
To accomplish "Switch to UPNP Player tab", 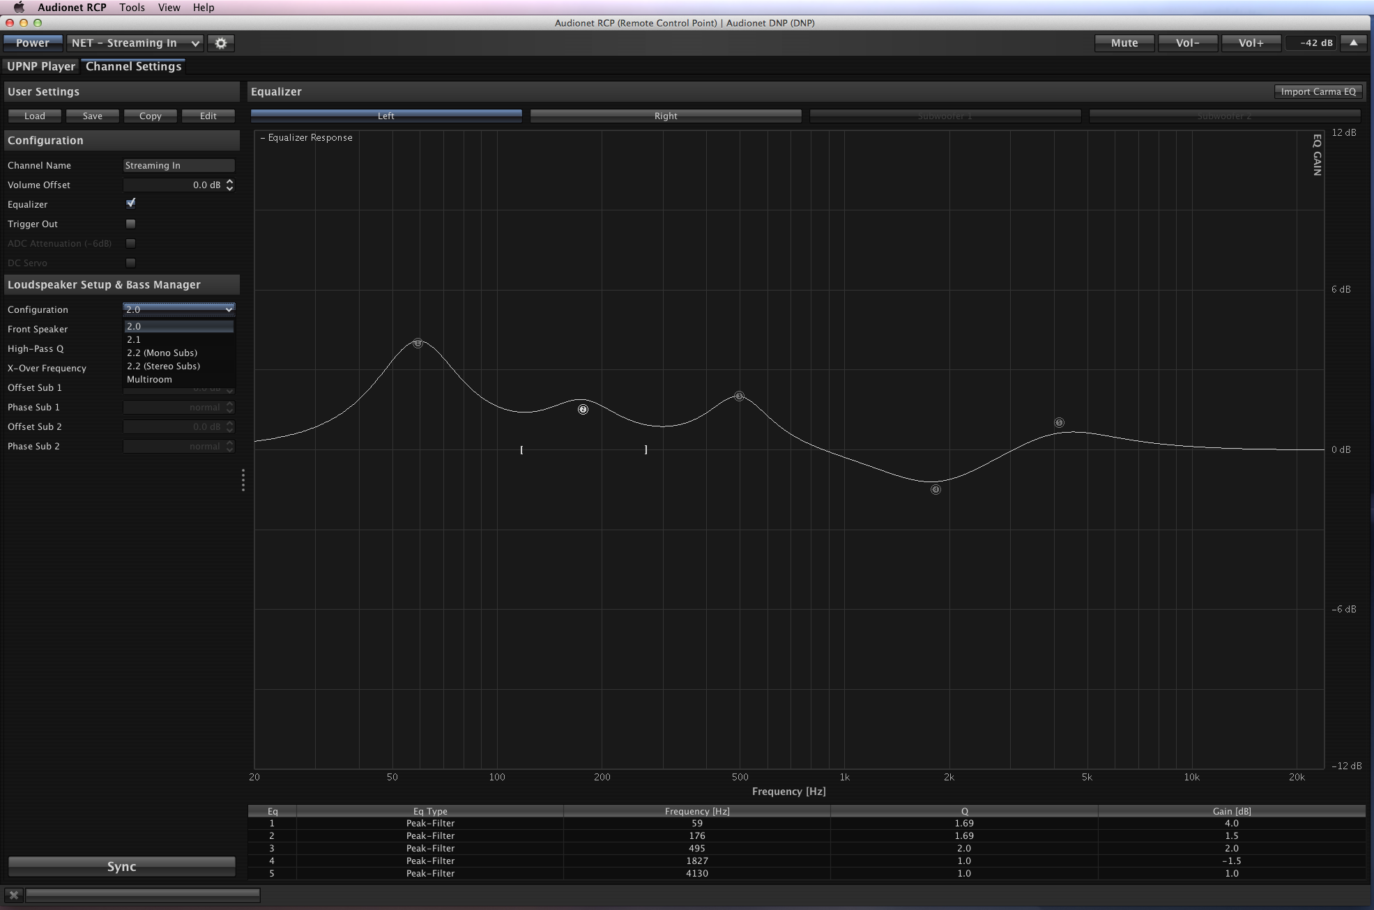I will click(41, 66).
